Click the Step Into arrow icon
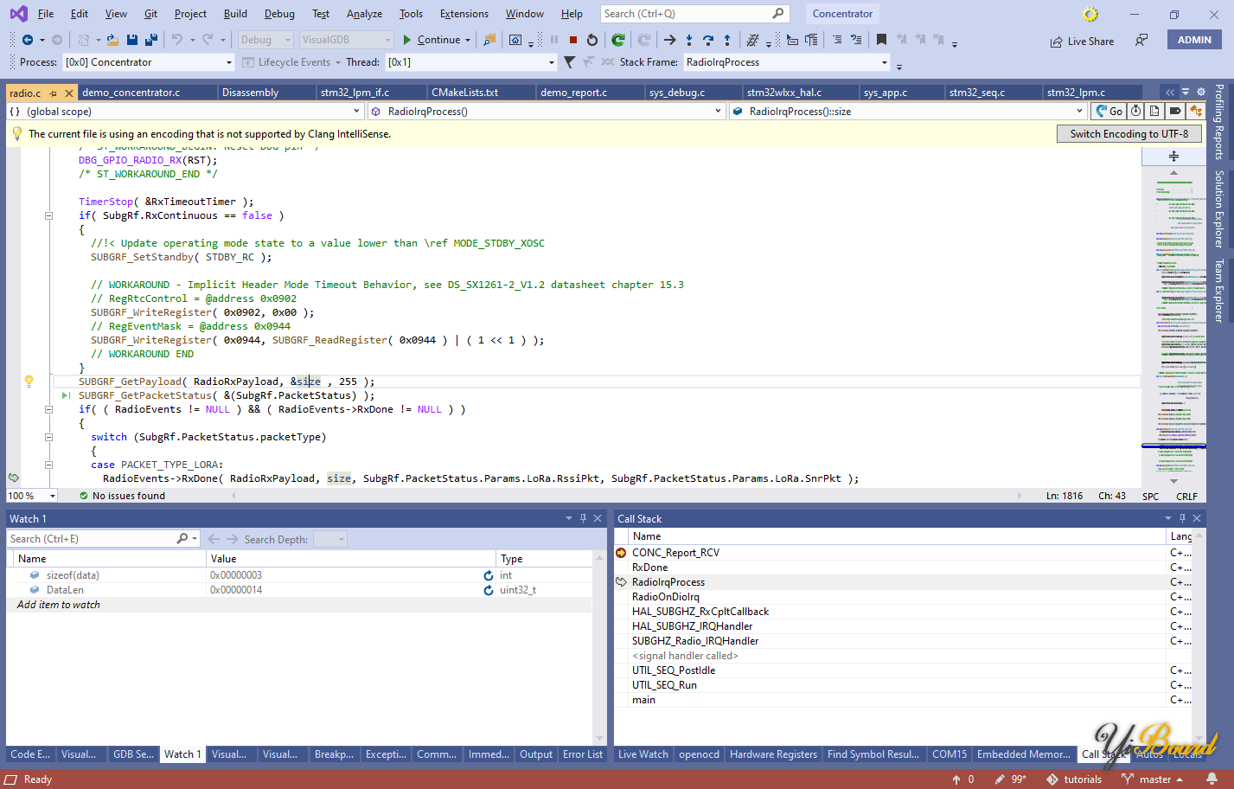The height and width of the screenshot is (789, 1234). click(689, 40)
